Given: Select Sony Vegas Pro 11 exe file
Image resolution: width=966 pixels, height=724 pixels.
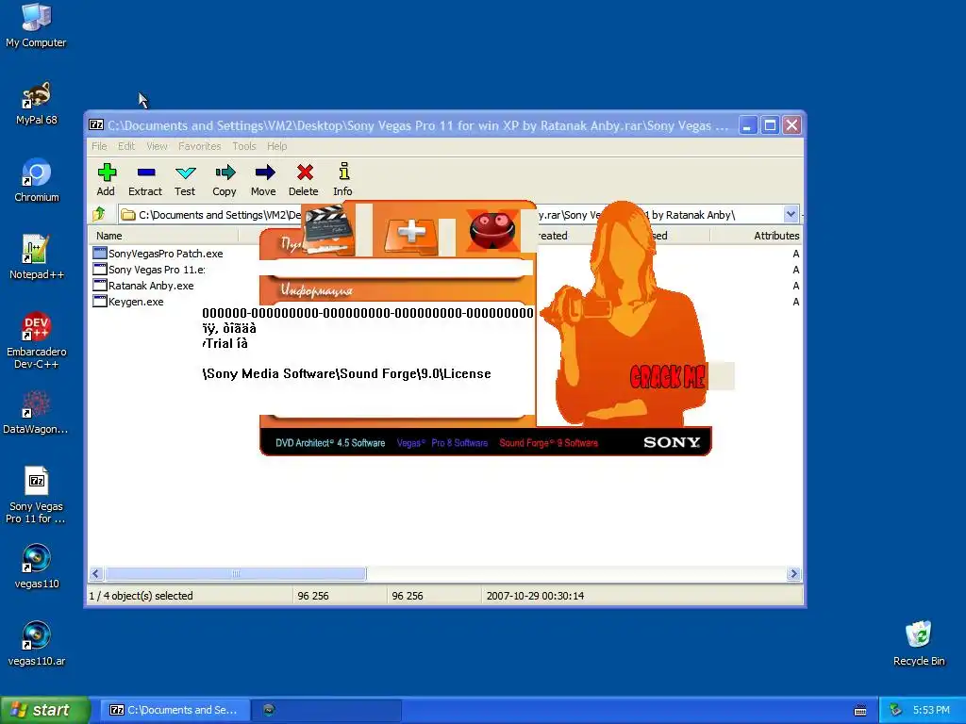Looking at the screenshot, I should pyautogui.click(x=149, y=269).
